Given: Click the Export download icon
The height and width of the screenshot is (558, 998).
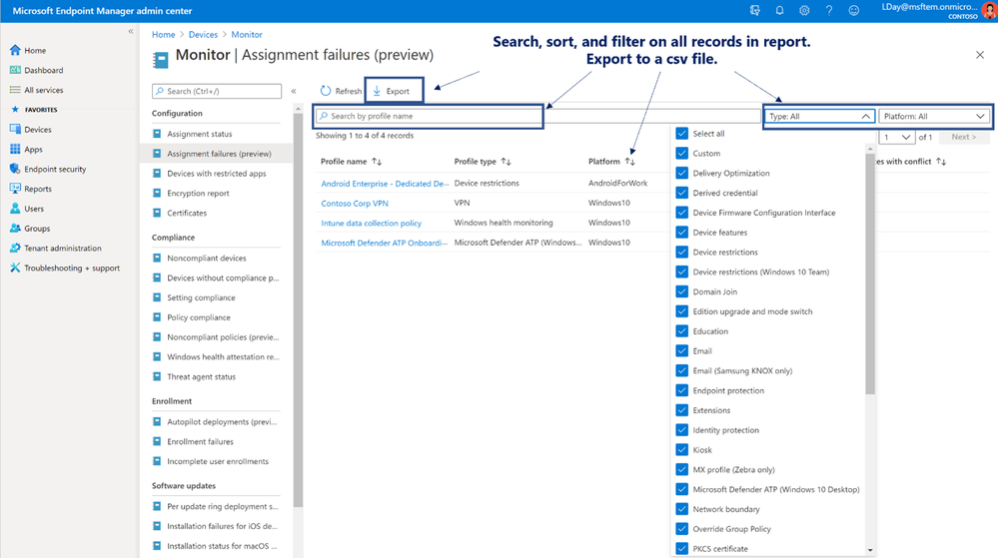Looking at the screenshot, I should point(377,91).
